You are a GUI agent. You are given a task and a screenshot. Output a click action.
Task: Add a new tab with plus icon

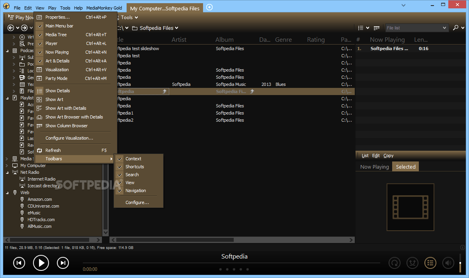pos(209,7)
